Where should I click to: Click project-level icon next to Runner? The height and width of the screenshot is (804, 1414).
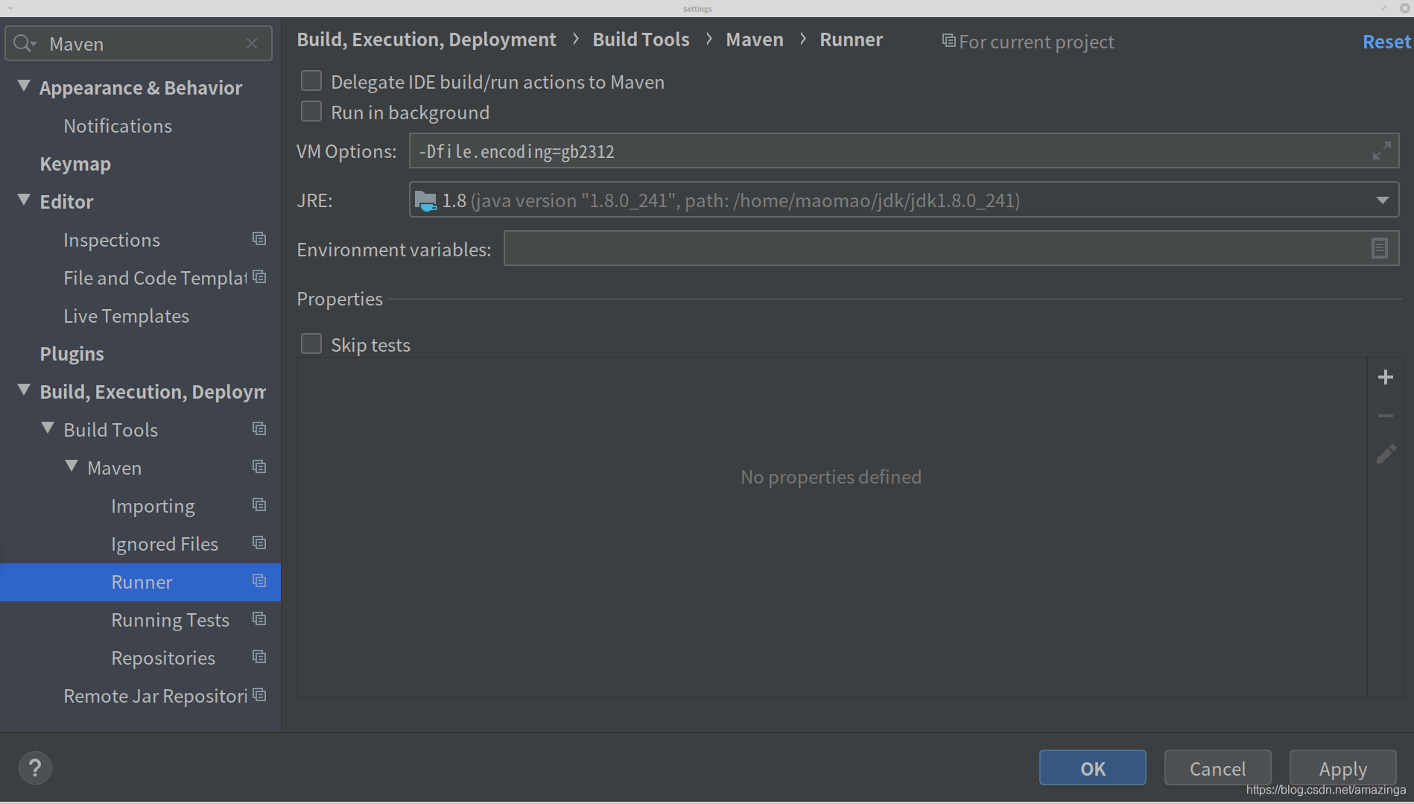pyautogui.click(x=259, y=580)
